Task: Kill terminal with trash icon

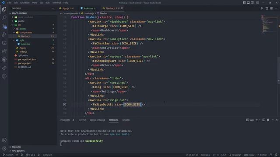Action: click(x=268, y=120)
